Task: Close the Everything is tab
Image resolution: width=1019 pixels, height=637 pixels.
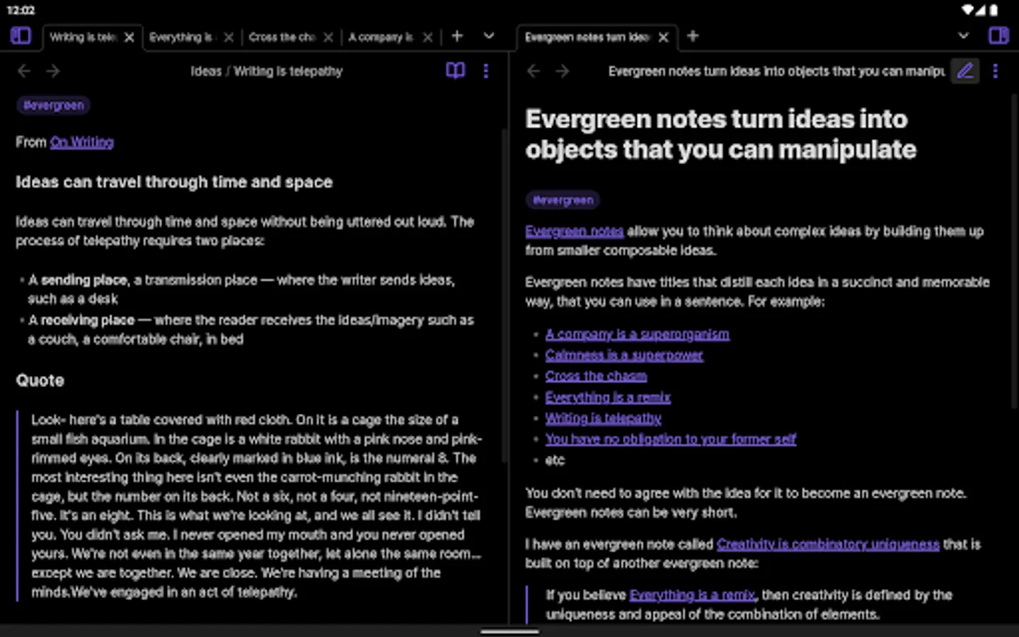Action: [x=229, y=38]
